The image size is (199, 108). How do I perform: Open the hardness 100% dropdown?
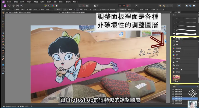pyautogui.click(x=52, y=10)
